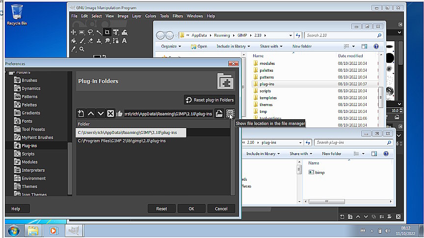The image size is (424, 238).
Task: Open the Share with dropdown
Action: (271, 46)
